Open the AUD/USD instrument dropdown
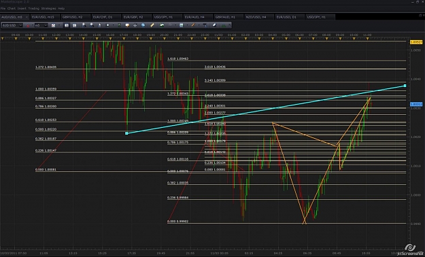Image resolution: width=425 pixels, height=257 pixels. [x=12, y=25]
